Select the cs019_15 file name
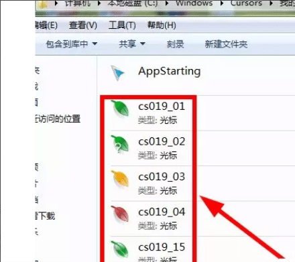295x262 pixels. click(162, 247)
